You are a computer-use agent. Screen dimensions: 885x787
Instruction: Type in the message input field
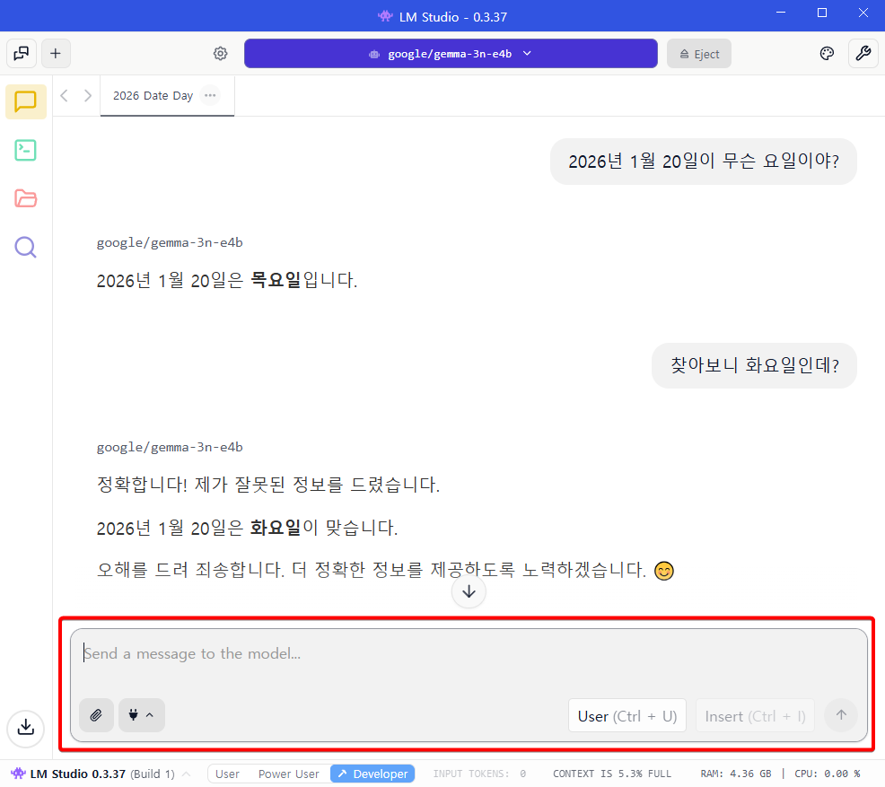[467, 654]
